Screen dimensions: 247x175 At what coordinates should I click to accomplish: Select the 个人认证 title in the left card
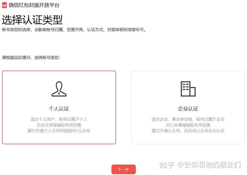coord(59,109)
